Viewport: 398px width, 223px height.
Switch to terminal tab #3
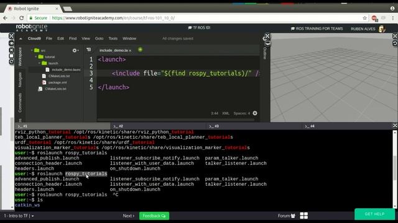tap(254, 126)
